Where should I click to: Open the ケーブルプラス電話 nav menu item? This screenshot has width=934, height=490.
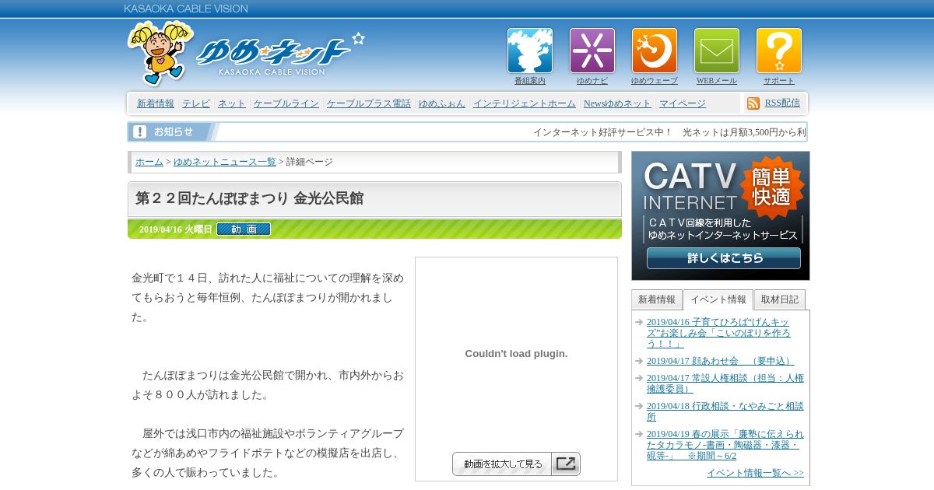(x=369, y=103)
